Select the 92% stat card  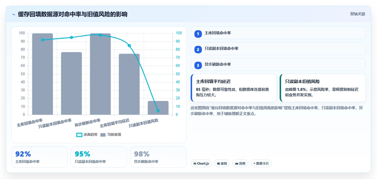click(39, 157)
